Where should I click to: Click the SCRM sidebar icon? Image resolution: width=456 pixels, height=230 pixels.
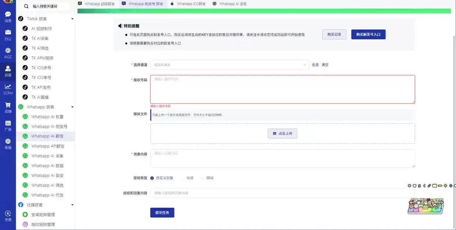(8, 90)
